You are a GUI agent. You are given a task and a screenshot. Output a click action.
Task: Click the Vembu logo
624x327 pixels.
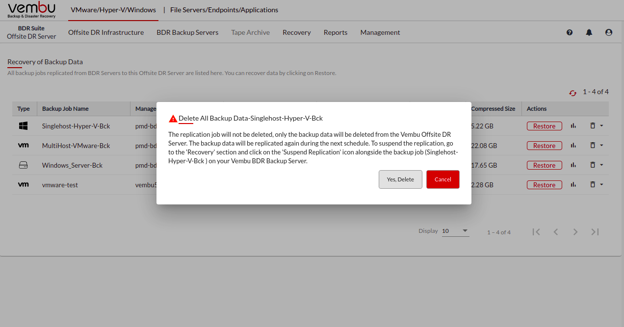point(32,10)
